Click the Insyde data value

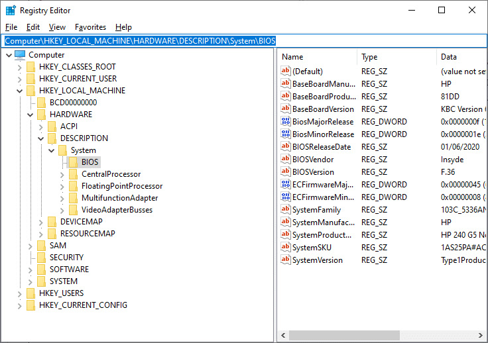point(452,160)
